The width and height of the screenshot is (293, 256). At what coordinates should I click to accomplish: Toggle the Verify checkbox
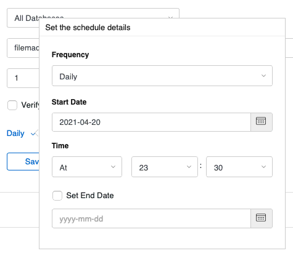[x=12, y=105]
